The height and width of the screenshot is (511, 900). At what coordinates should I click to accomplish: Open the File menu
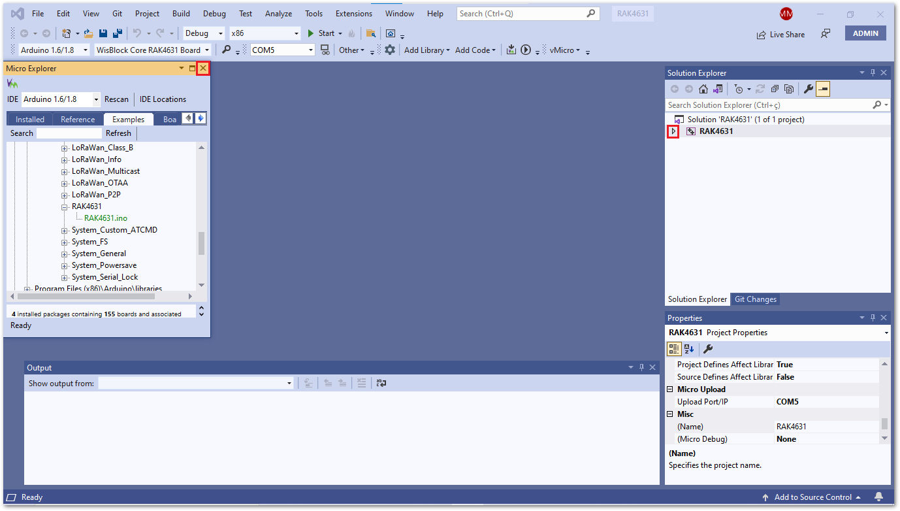click(38, 14)
